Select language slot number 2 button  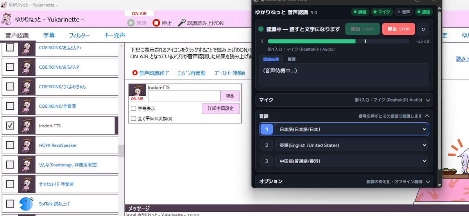coord(267,145)
